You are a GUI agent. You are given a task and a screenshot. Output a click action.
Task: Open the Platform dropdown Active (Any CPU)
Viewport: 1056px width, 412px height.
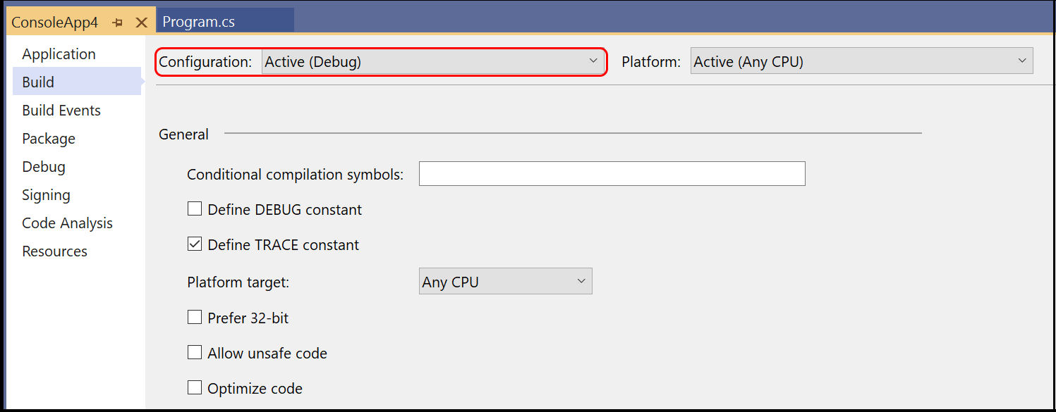pos(861,62)
